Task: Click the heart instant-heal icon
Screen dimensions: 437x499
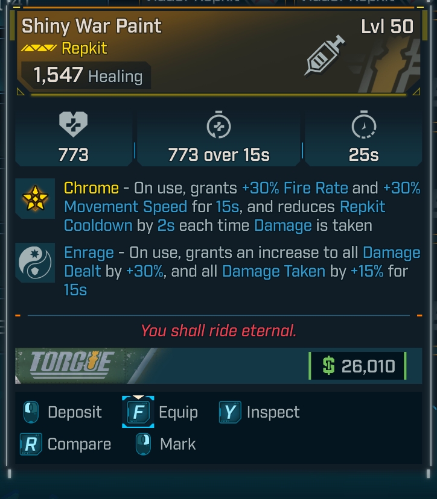Action: point(74,125)
